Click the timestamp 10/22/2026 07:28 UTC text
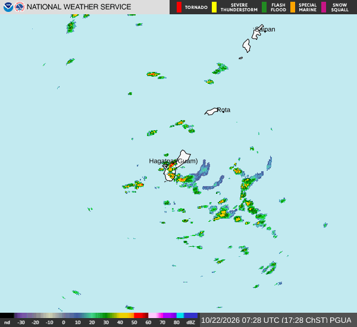The height and width of the screenshot is (327, 357). [x=240, y=320]
